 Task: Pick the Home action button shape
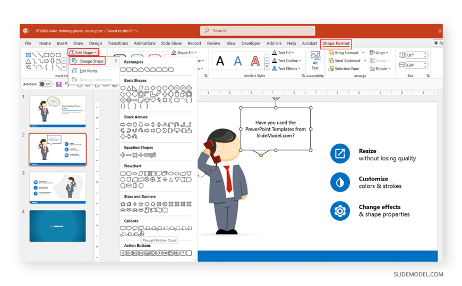(147, 253)
